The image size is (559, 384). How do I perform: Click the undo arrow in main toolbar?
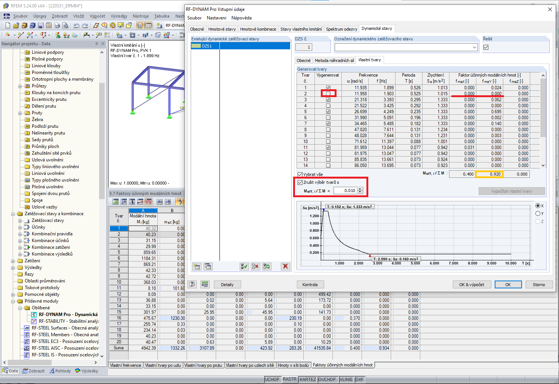tap(77, 25)
